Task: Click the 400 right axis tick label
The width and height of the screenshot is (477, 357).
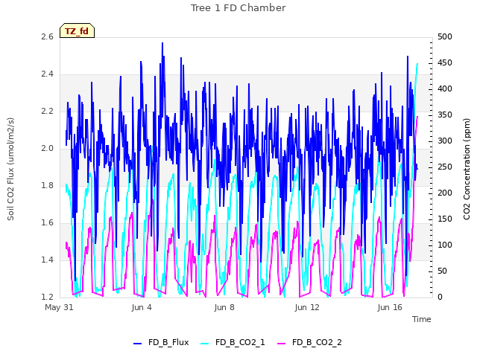Action: (x=445, y=89)
